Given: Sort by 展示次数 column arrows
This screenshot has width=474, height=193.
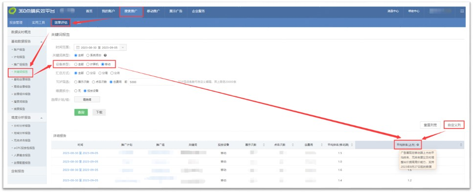Looking at the screenshot, I should coord(264,145).
